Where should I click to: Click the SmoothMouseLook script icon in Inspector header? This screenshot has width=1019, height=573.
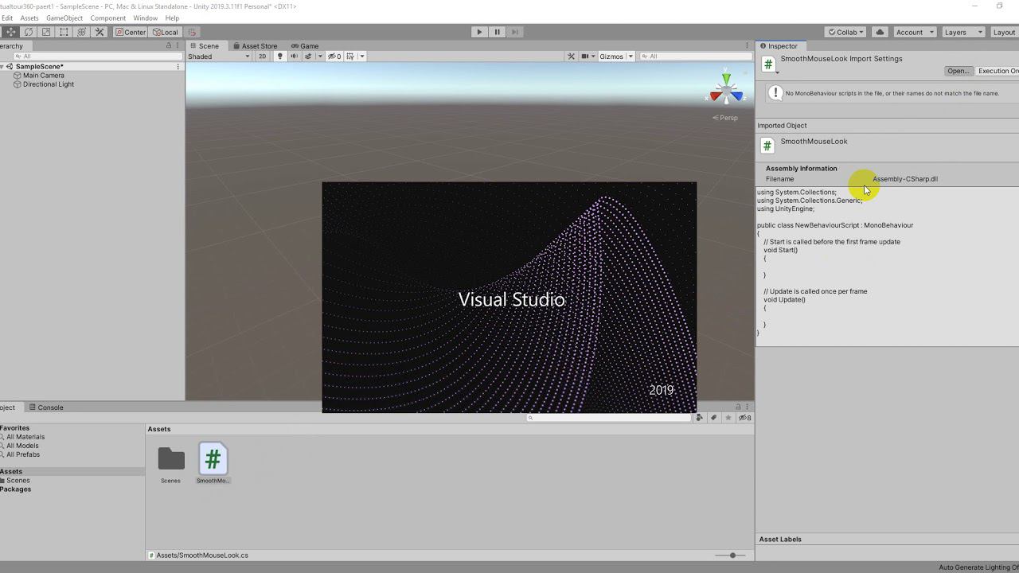click(x=768, y=64)
